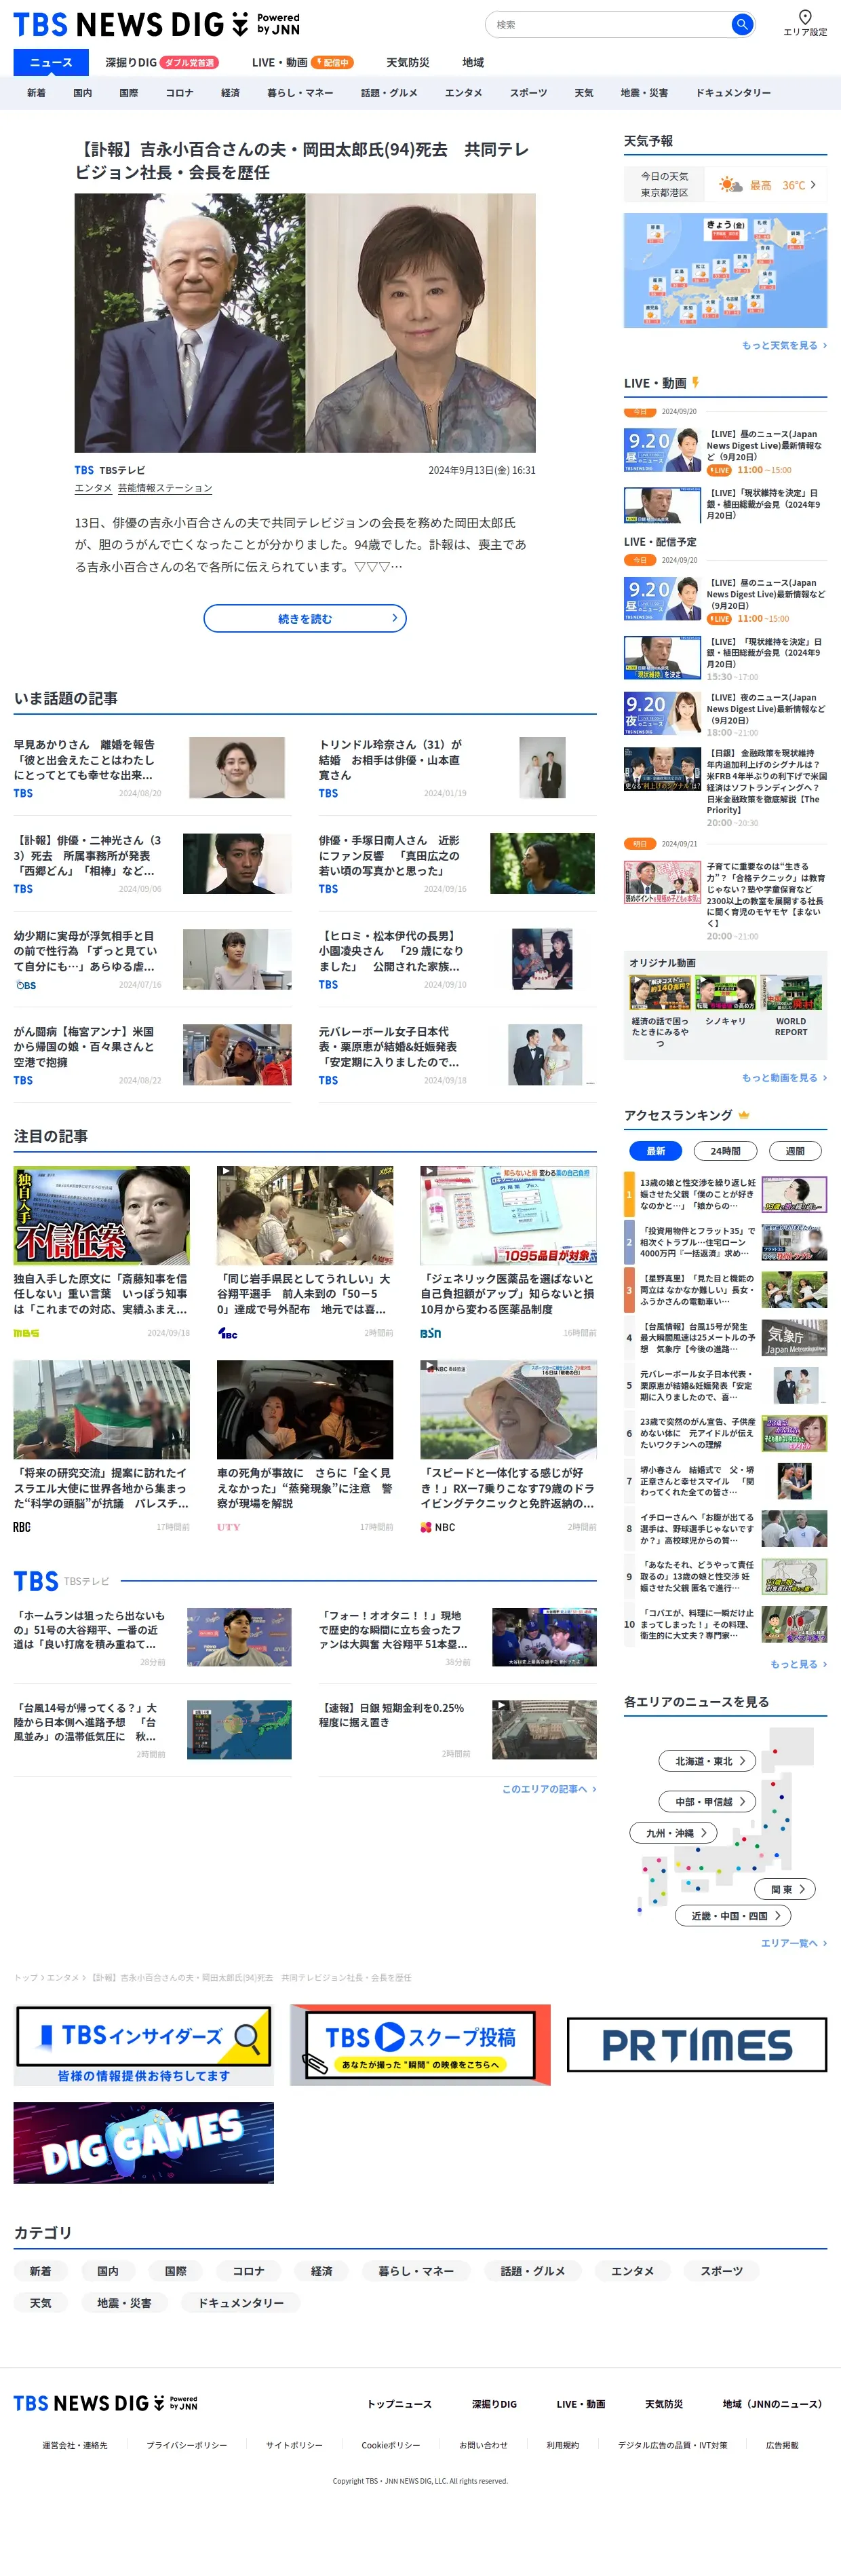
Task: Select the 週間 ranking filter
Action: [x=795, y=1151]
